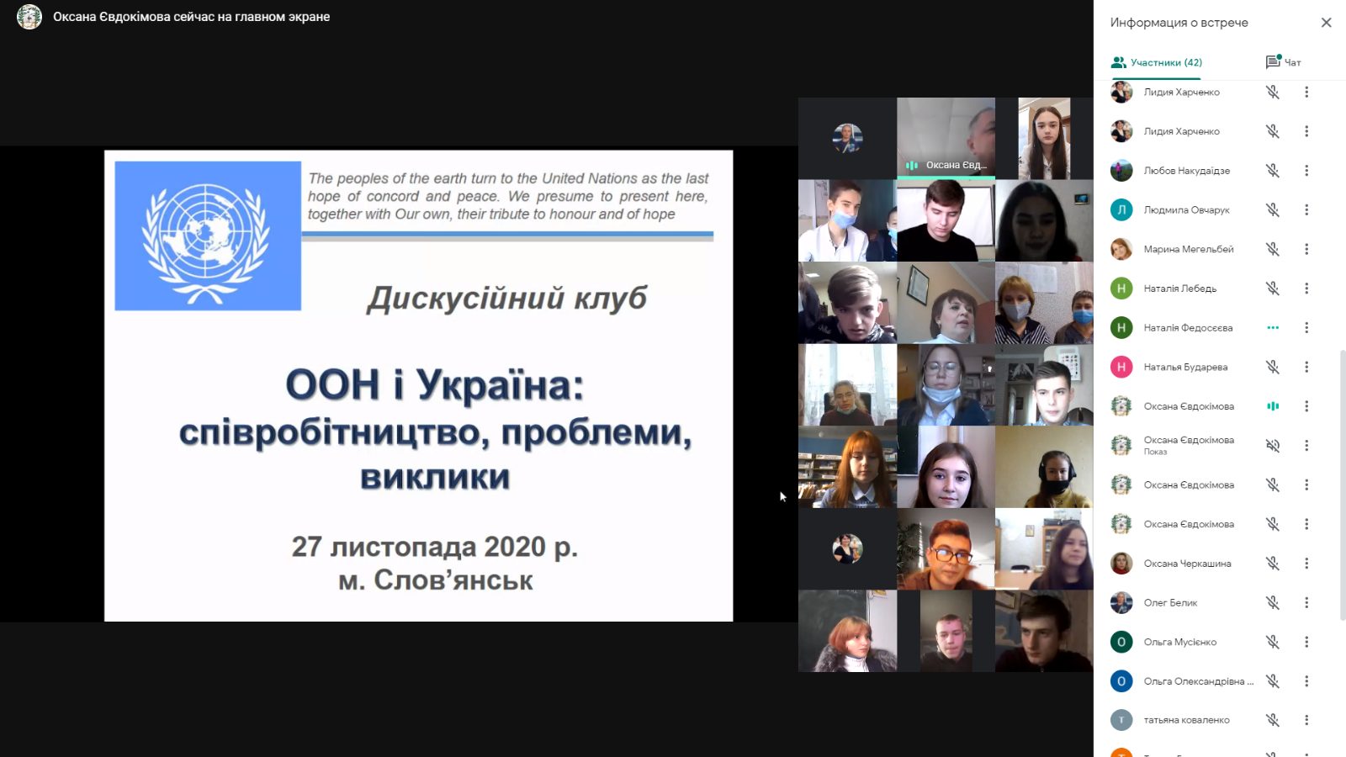The image size is (1346, 757).
Task: Click Наталья Бударева's pink avatar icon
Action: click(1121, 367)
